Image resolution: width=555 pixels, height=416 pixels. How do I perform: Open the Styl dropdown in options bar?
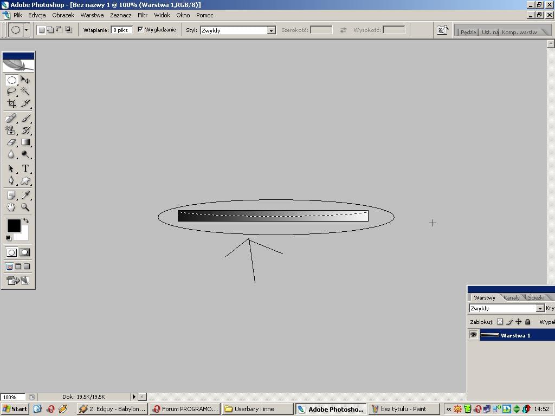(x=271, y=30)
